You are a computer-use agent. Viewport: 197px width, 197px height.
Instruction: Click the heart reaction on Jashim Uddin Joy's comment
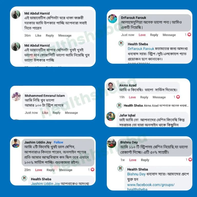92,169
